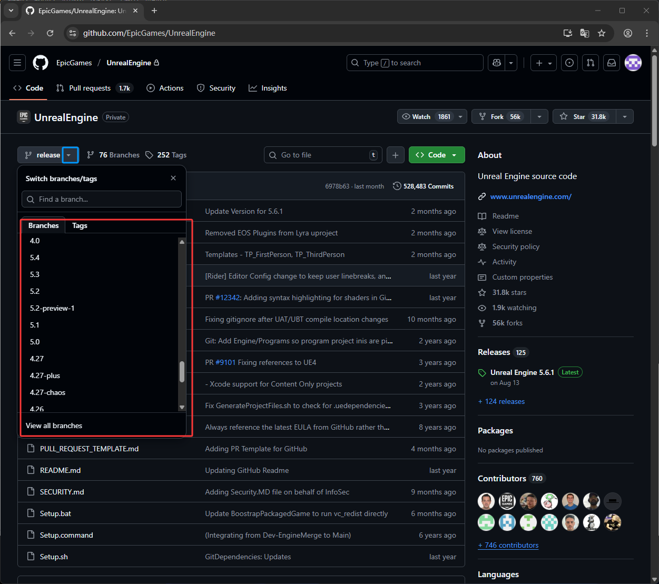Click the Type / to search field

[x=415, y=63]
